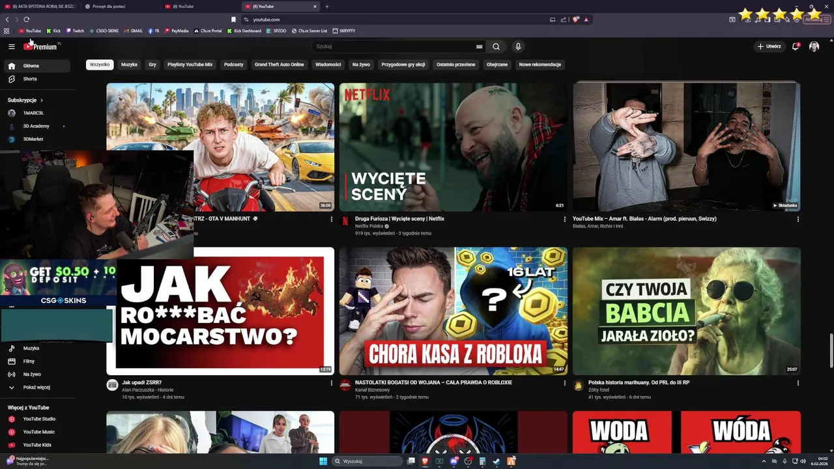Image resolution: width=834 pixels, height=469 pixels.
Task: Click the YouTube Premium logo
Action: pos(41,46)
